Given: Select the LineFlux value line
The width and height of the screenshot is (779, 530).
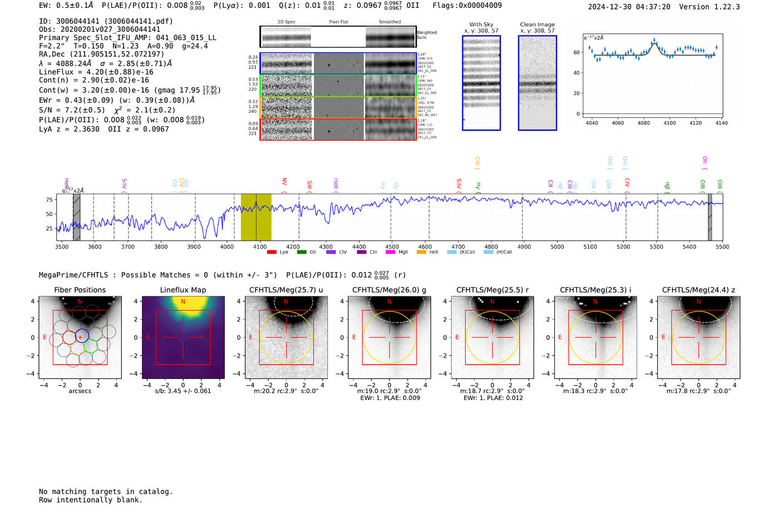Looking at the screenshot, I should pos(96,72).
